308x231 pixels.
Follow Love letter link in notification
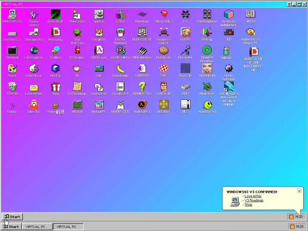tap(253, 196)
